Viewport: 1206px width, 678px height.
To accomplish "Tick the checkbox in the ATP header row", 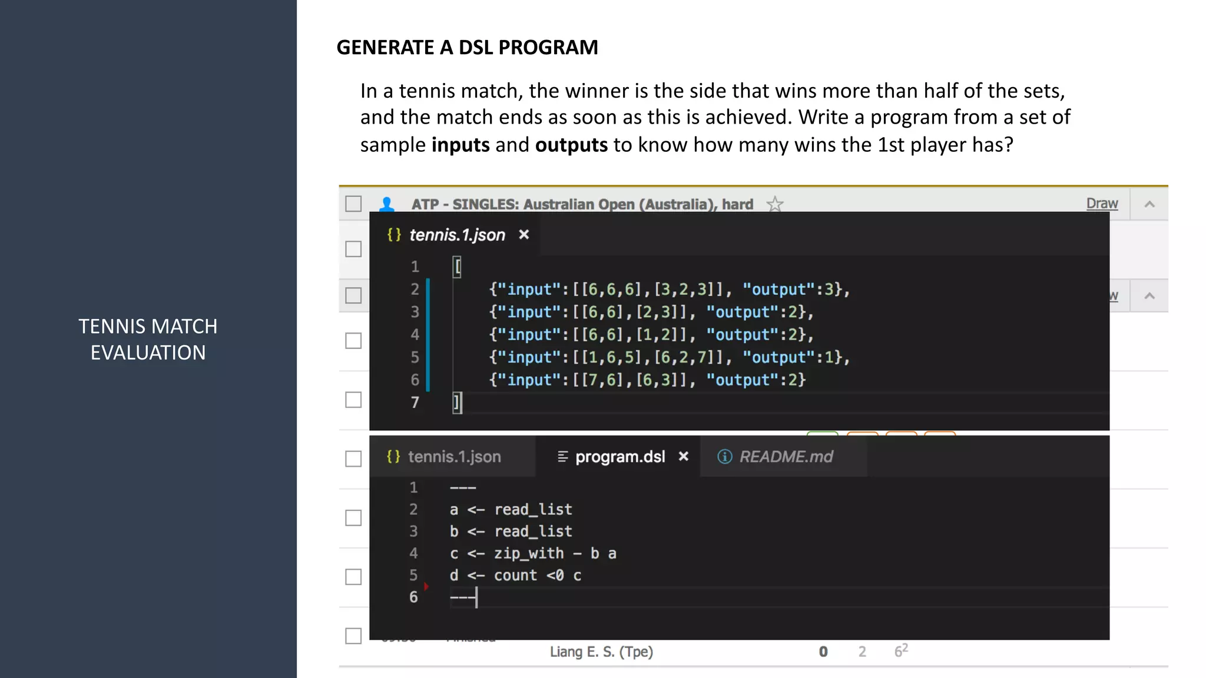I will [x=353, y=204].
